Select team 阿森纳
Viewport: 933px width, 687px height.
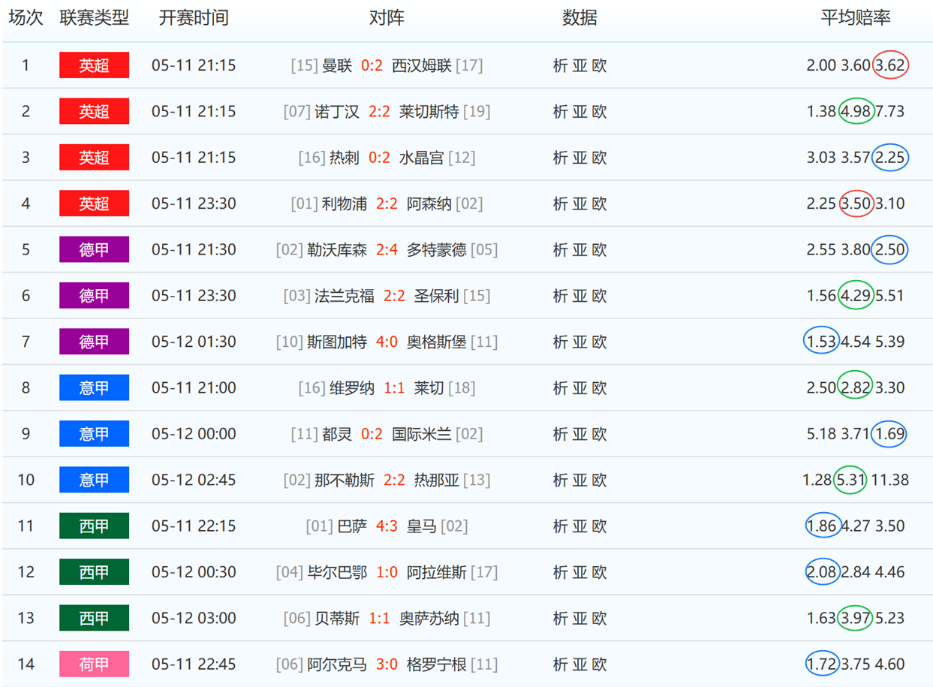[429, 204]
